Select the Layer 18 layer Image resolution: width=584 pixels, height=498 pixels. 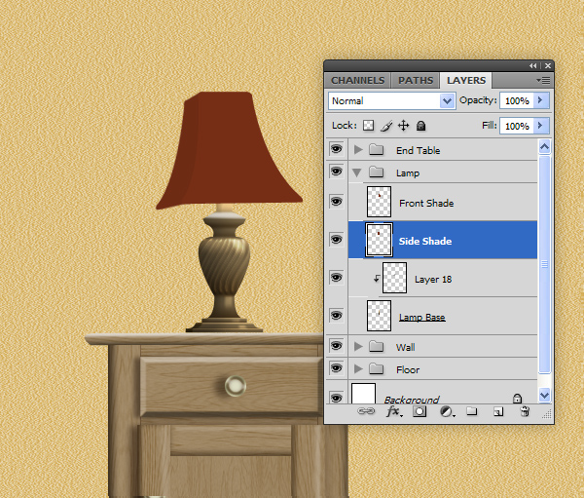433,279
